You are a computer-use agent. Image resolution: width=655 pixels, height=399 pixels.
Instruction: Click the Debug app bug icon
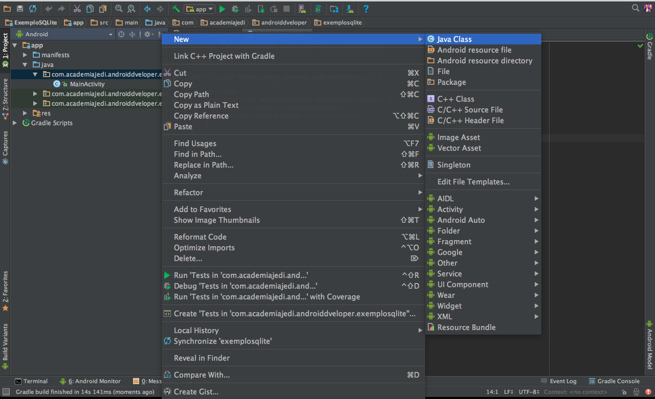pyautogui.click(x=235, y=9)
